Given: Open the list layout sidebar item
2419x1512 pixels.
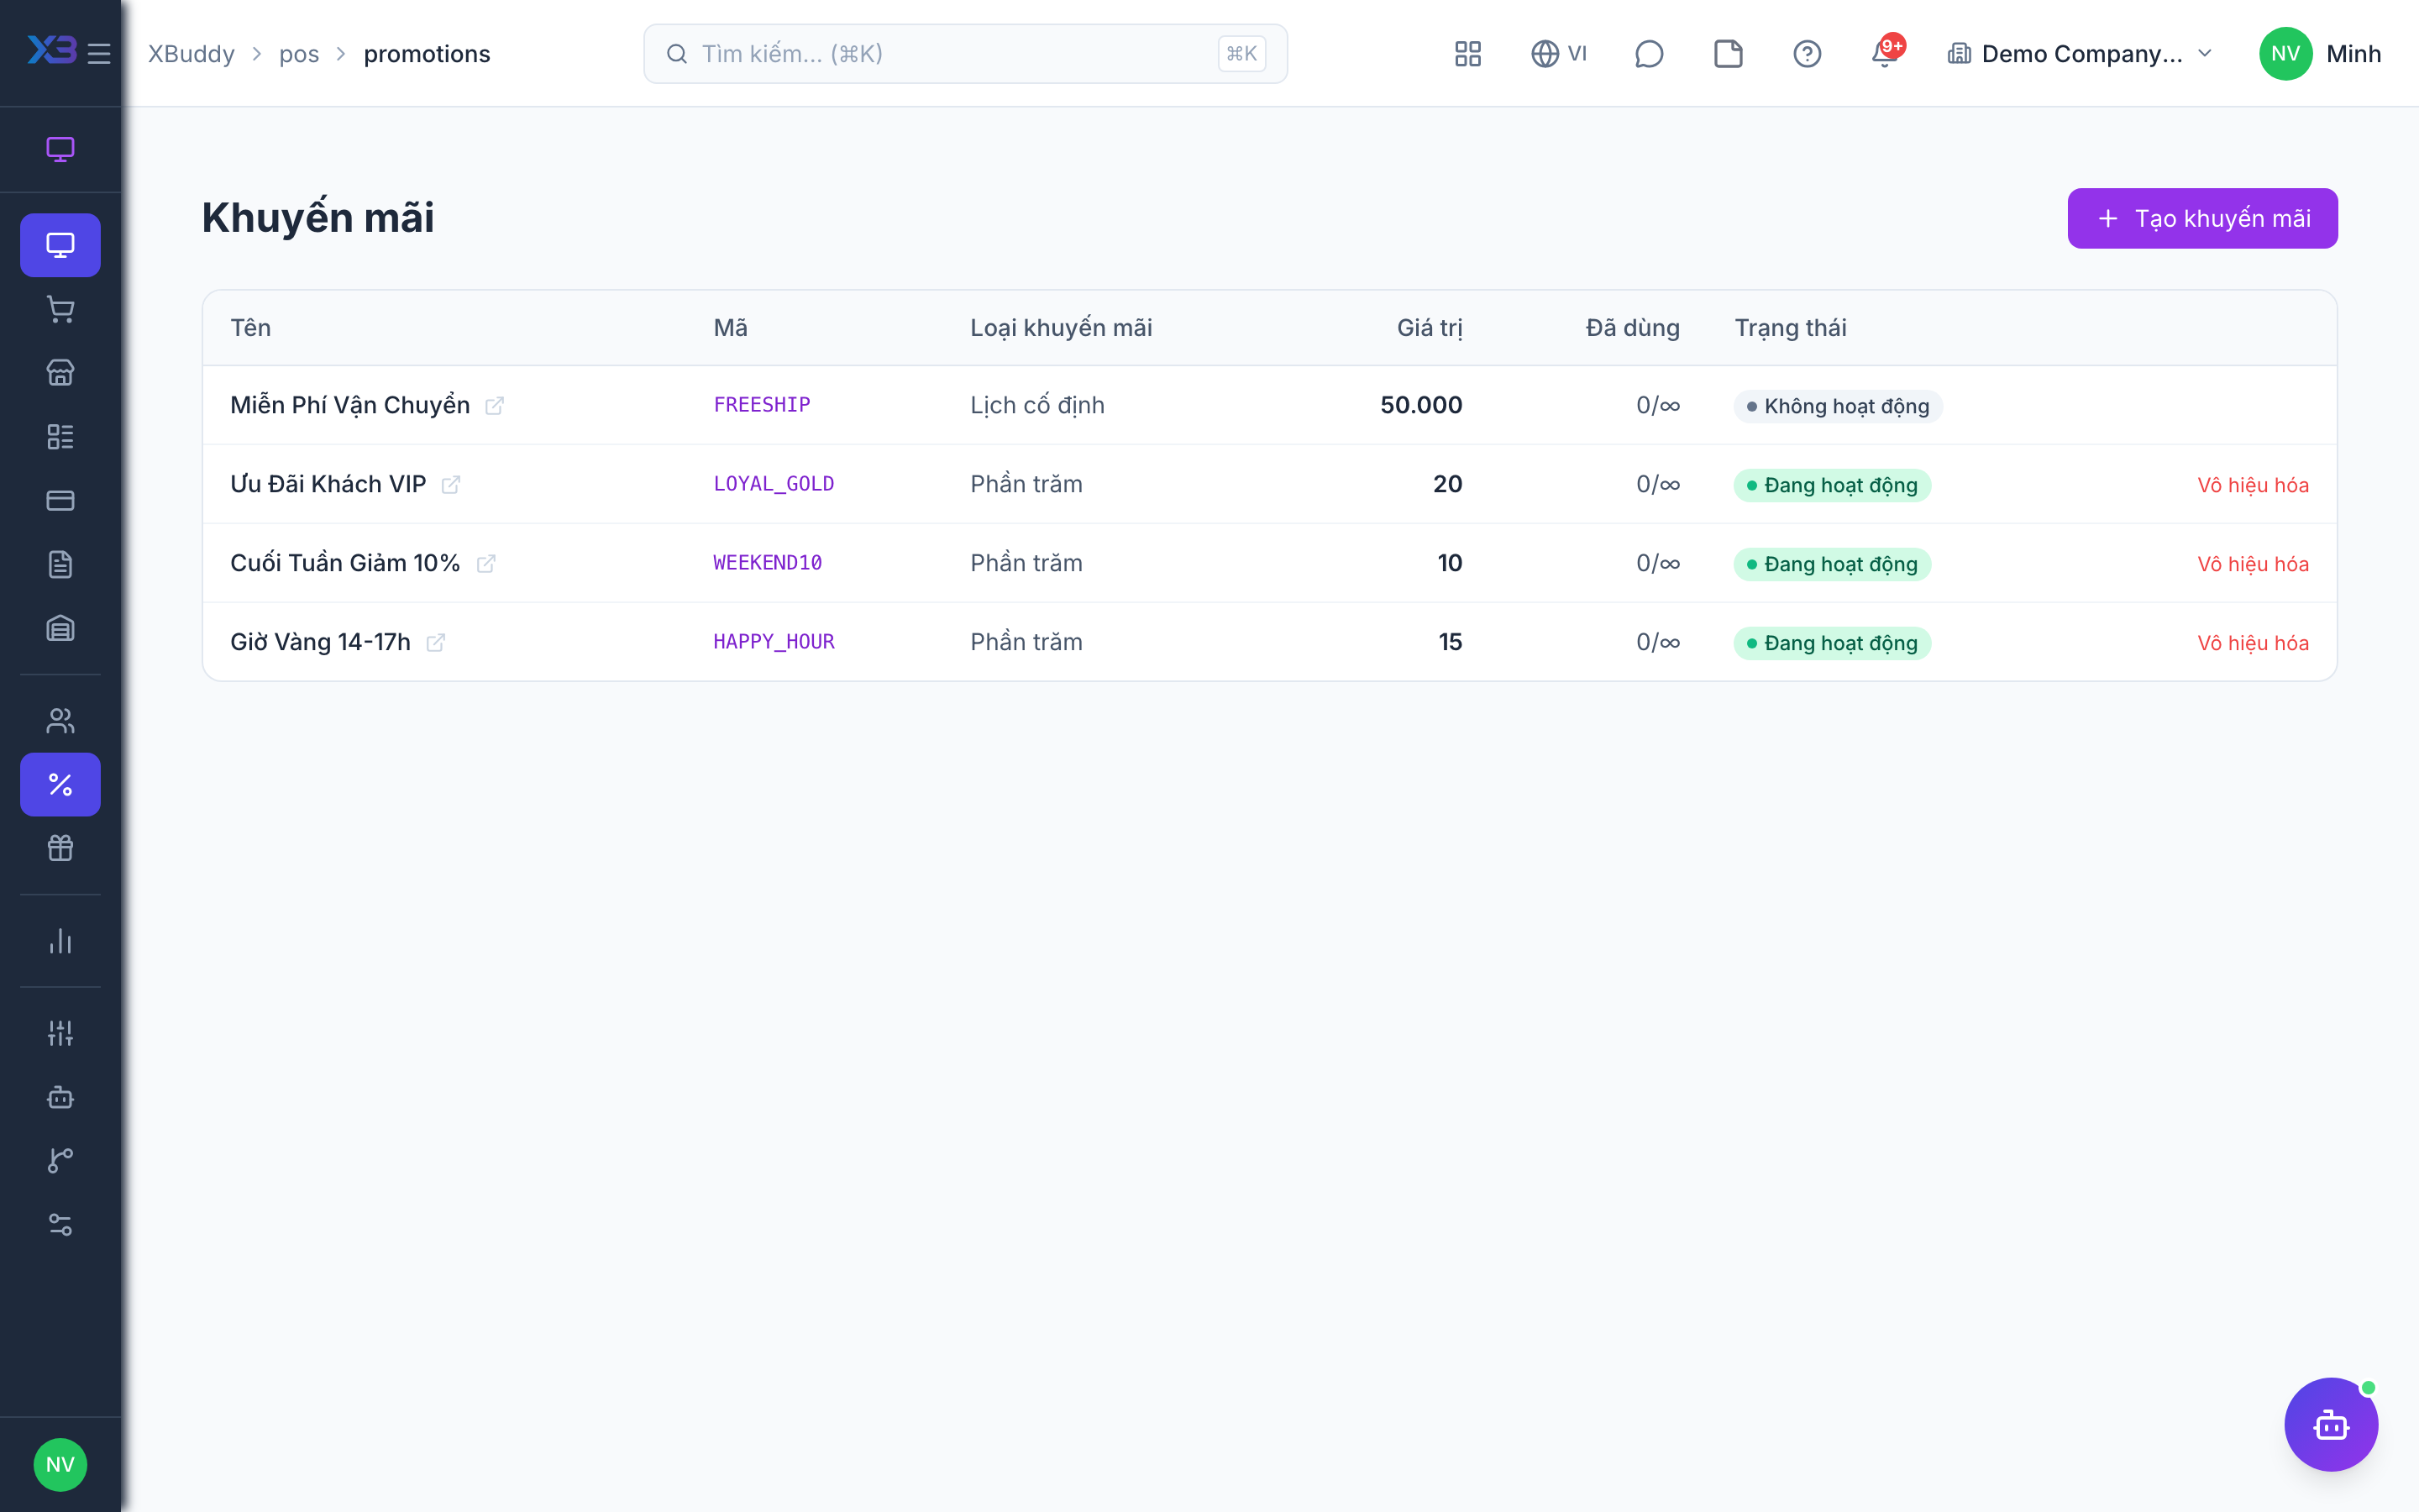Looking at the screenshot, I should tap(60, 436).
